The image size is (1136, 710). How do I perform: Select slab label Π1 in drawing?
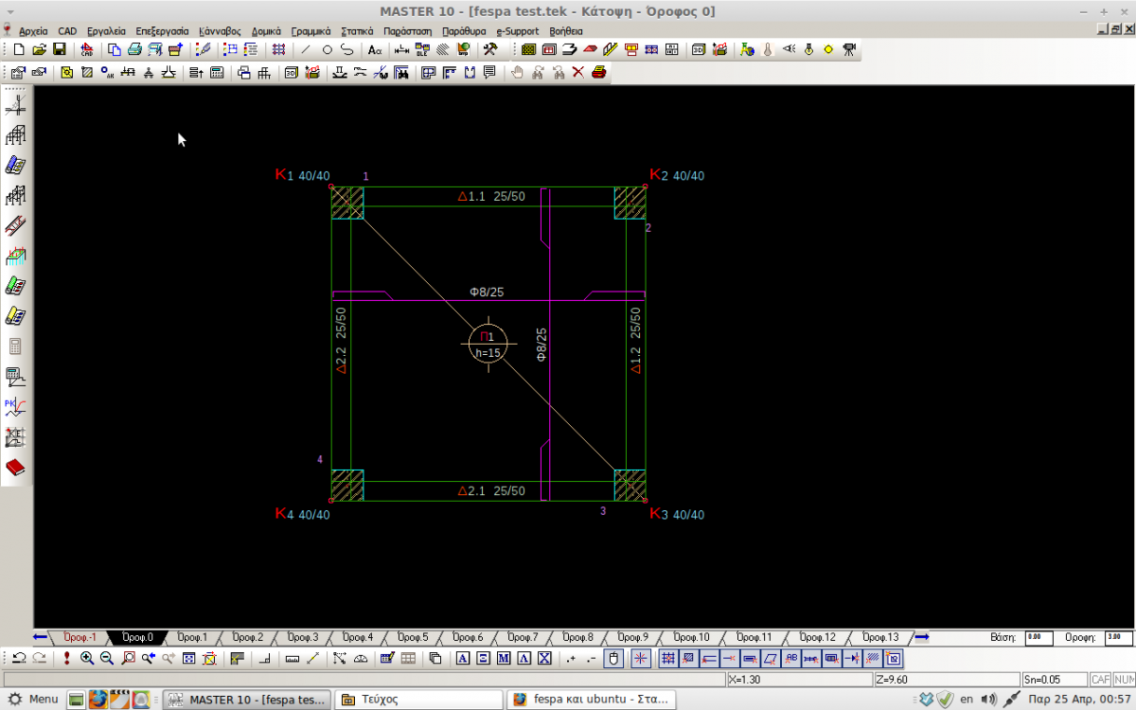pyautogui.click(x=488, y=336)
